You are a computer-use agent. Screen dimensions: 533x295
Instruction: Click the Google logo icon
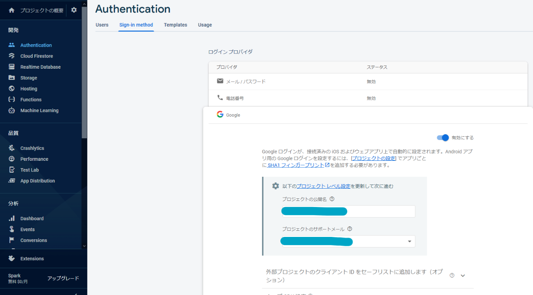point(220,115)
